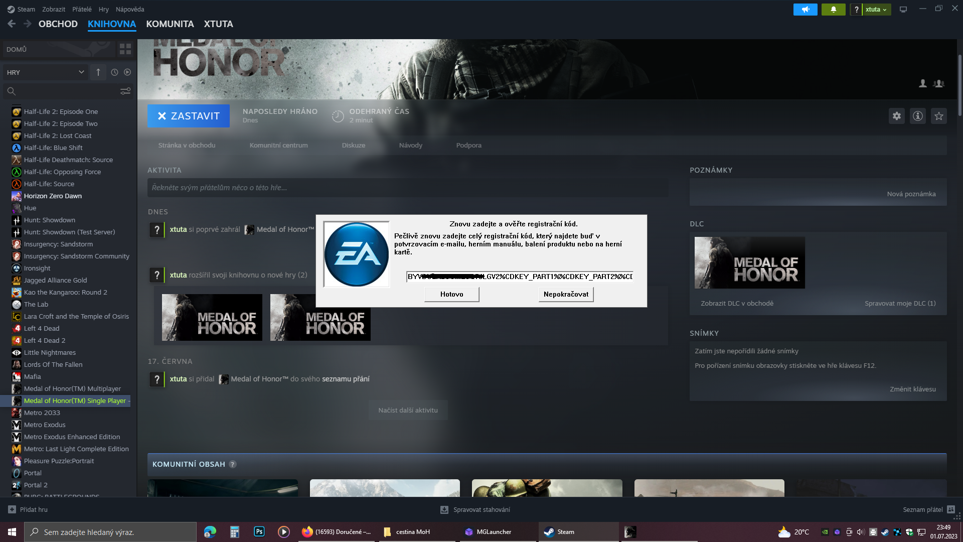Click Načíst další aktivitu button
Viewport: 963px width, 542px height.
point(408,410)
